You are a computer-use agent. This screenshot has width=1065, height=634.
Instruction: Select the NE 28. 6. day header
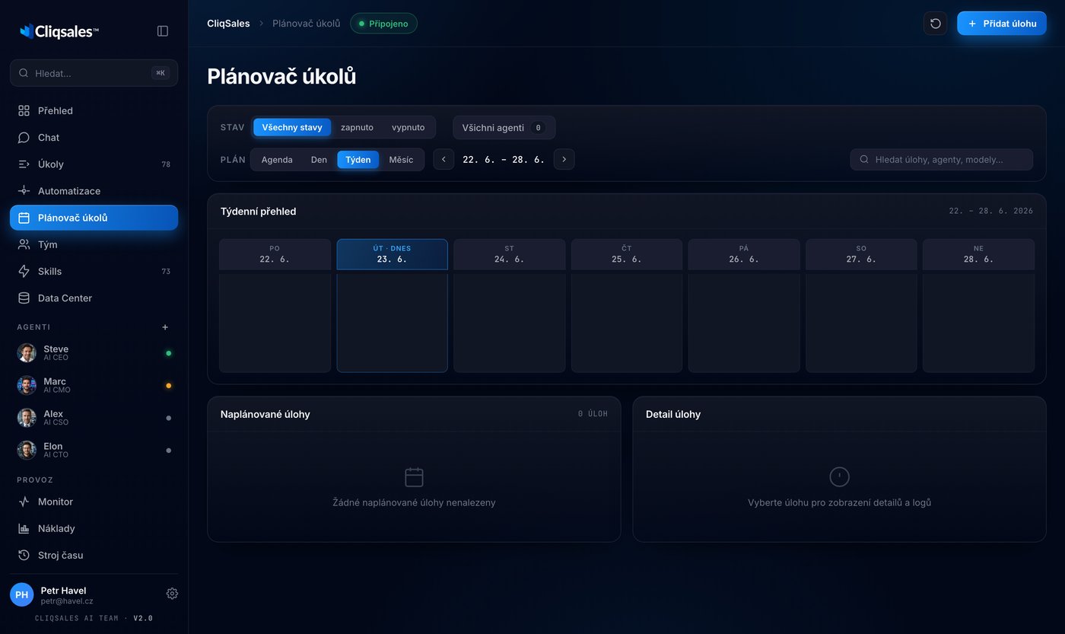click(x=978, y=254)
